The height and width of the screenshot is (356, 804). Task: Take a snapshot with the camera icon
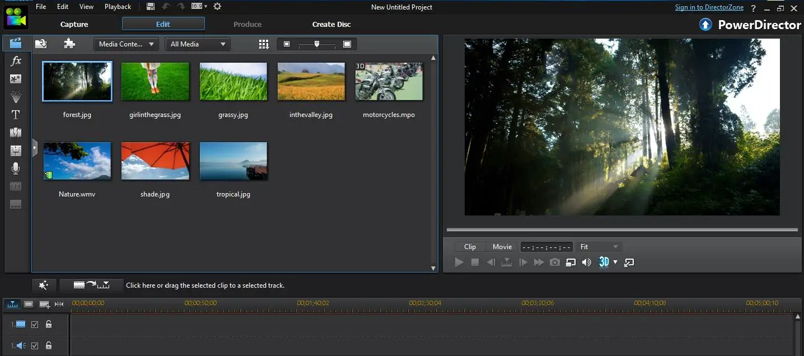[554, 262]
